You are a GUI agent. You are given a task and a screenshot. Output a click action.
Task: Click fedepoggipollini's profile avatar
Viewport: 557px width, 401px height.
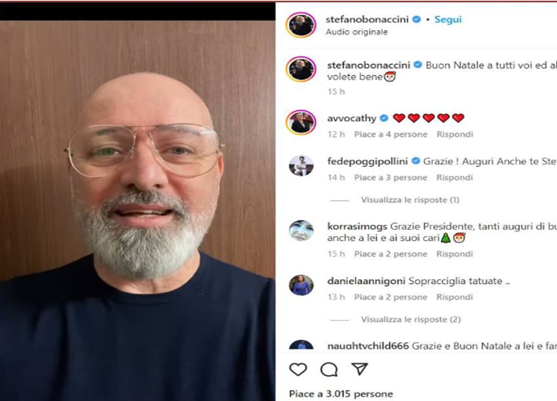click(x=301, y=166)
